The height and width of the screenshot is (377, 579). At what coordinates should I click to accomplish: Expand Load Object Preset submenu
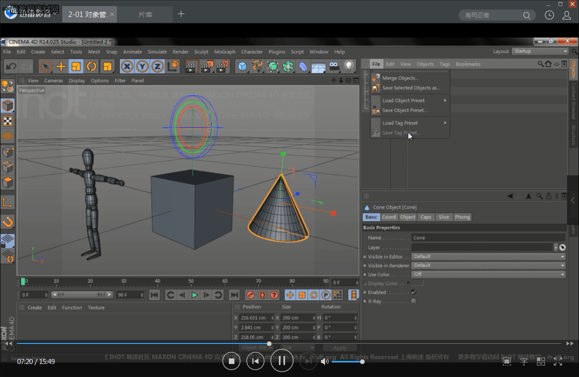pyautogui.click(x=410, y=101)
